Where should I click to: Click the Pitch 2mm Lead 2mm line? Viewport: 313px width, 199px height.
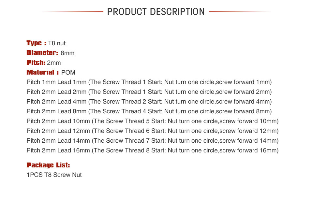(149, 92)
